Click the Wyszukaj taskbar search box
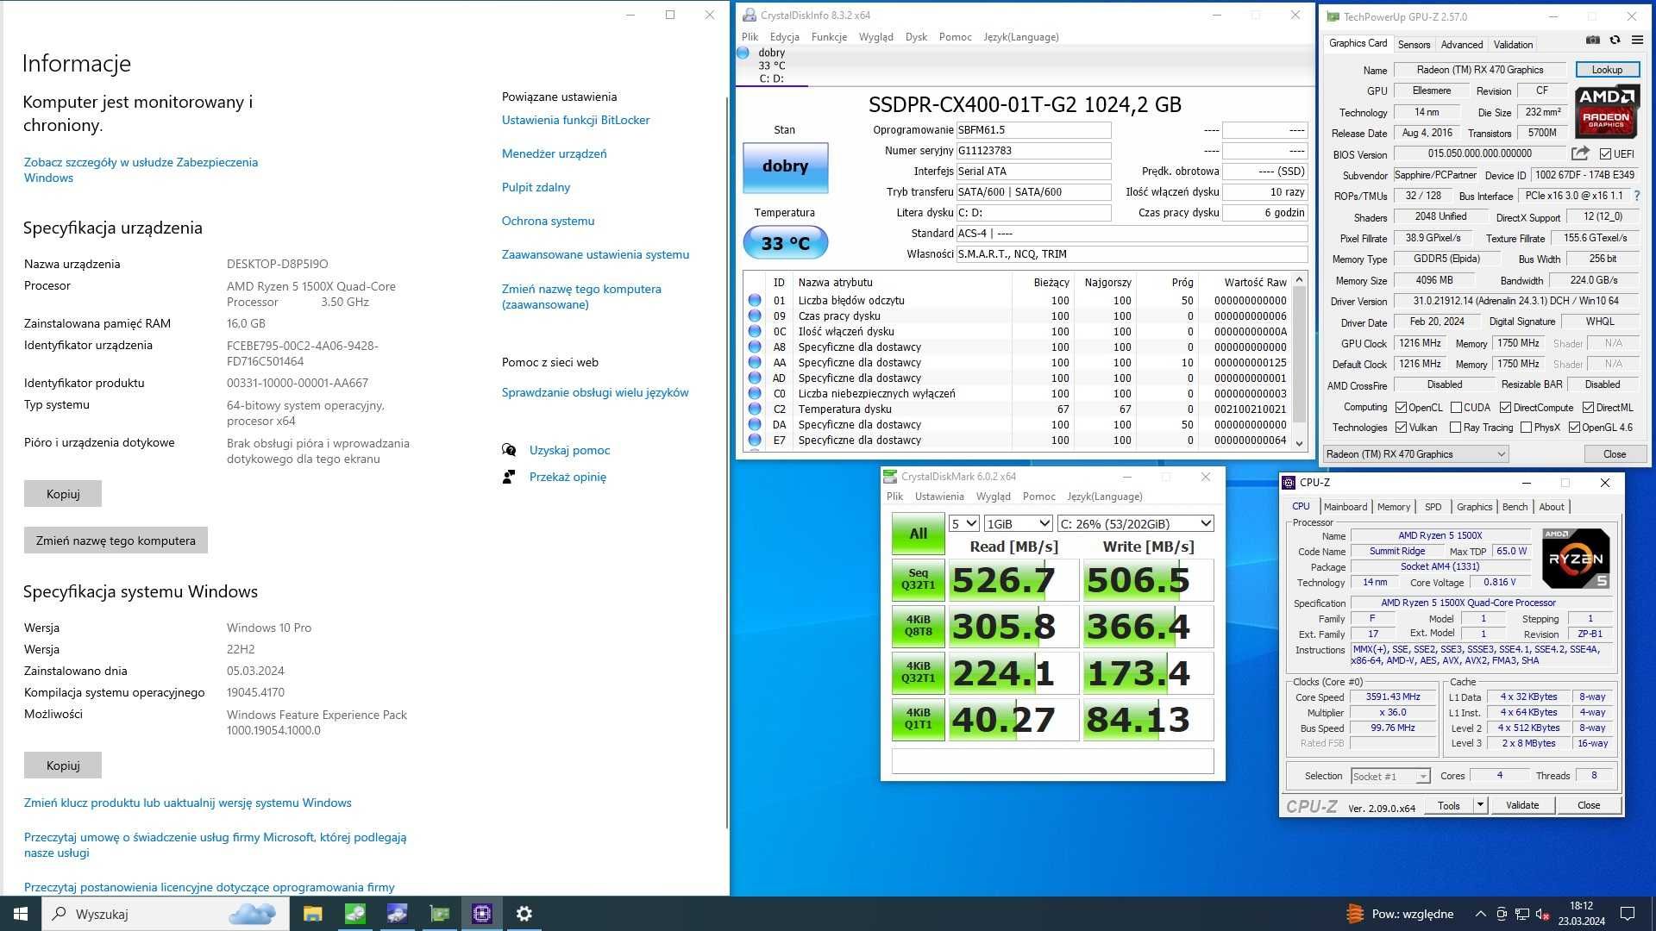The width and height of the screenshot is (1656, 931). (166, 914)
